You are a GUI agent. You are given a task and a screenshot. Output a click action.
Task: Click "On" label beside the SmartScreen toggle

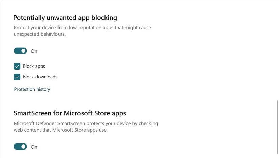point(34,147)
